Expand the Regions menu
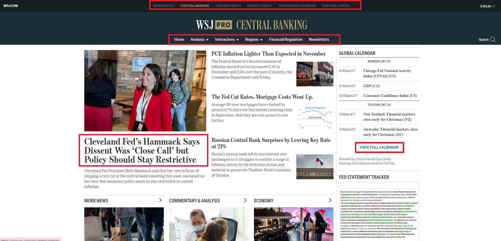The image size is (501, 241). (254, 39)
